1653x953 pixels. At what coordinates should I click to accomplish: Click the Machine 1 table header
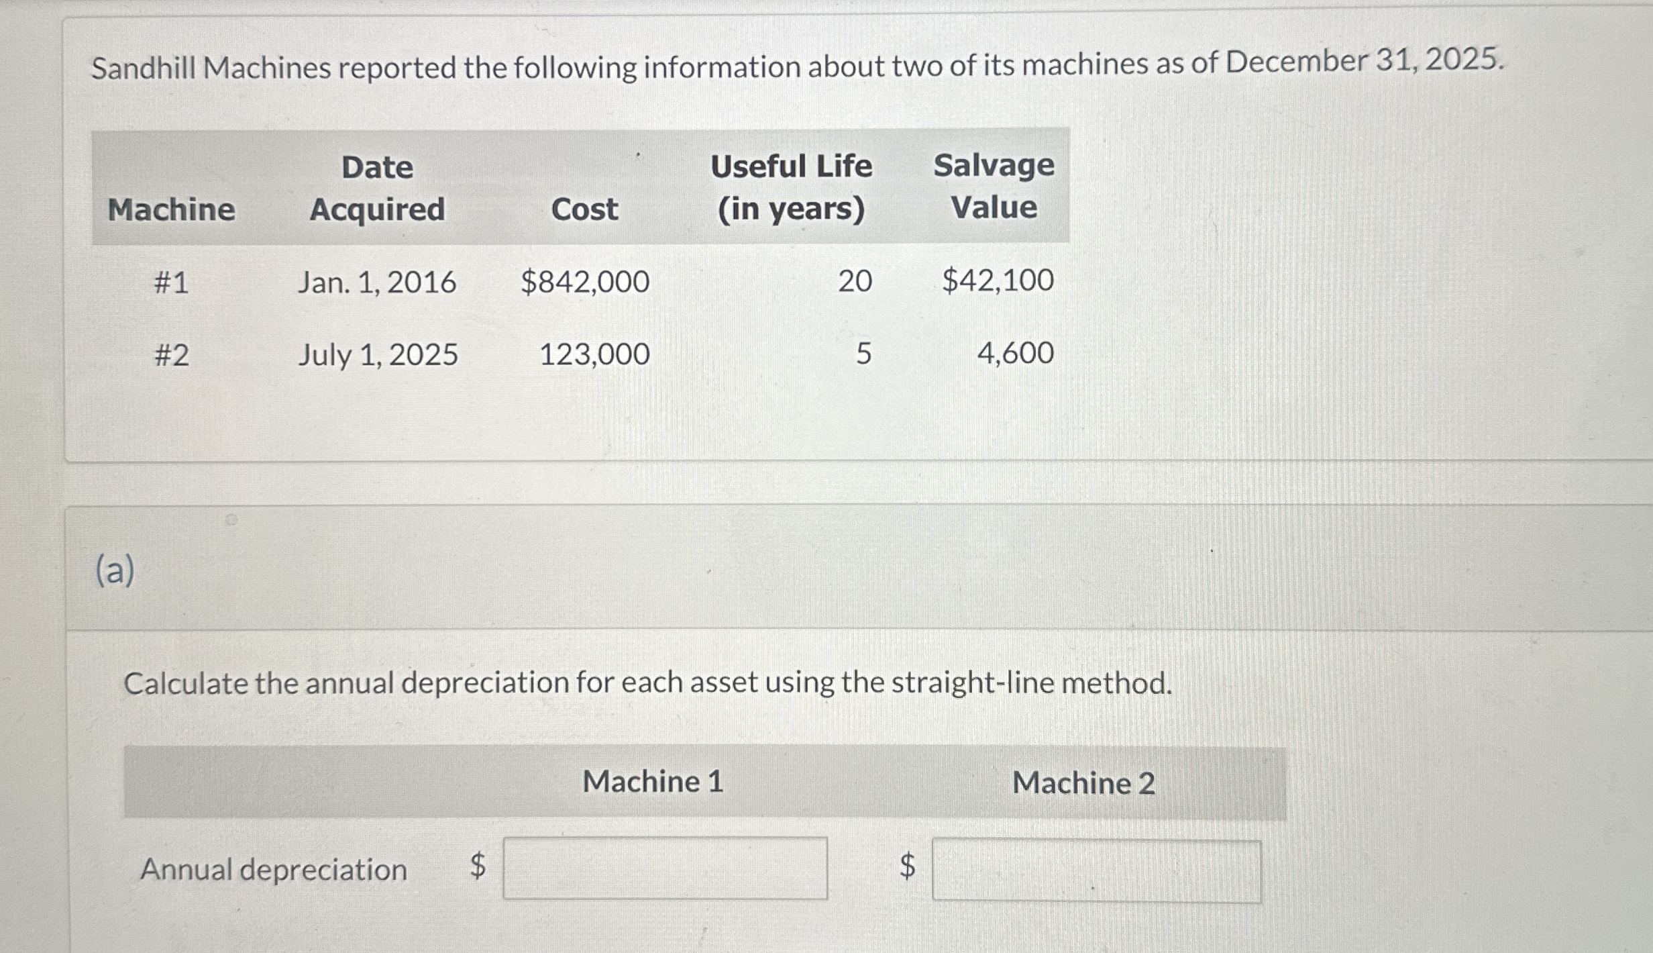coord(654,783)
